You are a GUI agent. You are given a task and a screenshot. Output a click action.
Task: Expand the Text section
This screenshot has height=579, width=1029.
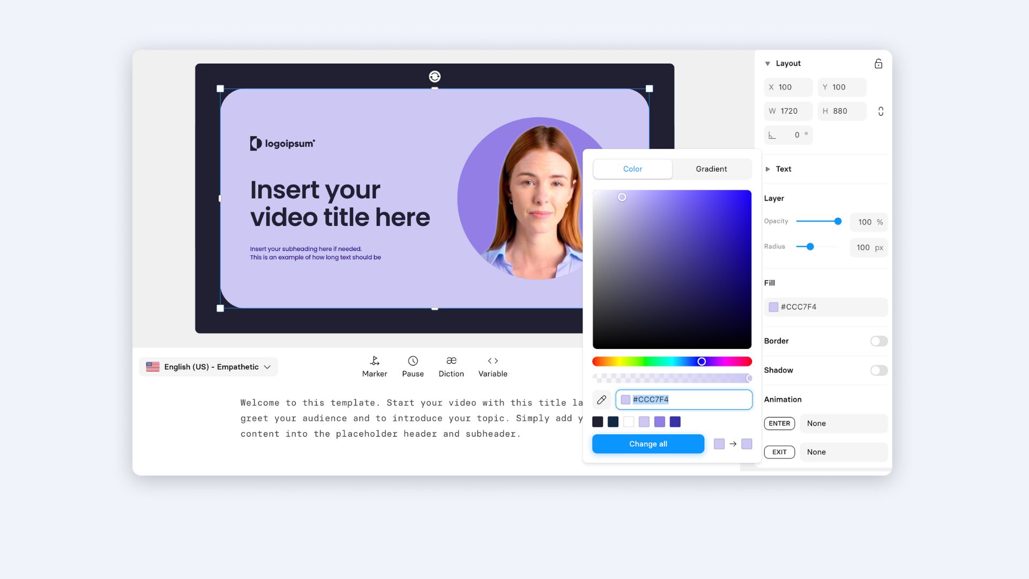tap(767, 169)
